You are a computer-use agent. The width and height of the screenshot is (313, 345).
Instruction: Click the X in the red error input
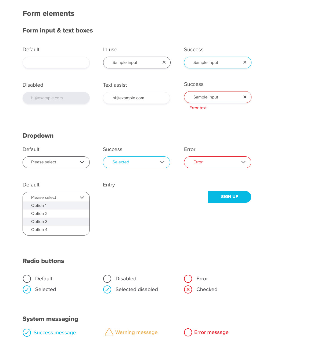pyautogui.click(x=245, y=97)
